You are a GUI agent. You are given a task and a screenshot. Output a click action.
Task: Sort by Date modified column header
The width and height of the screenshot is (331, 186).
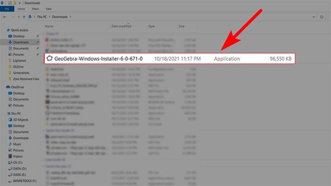coord(121,26)
